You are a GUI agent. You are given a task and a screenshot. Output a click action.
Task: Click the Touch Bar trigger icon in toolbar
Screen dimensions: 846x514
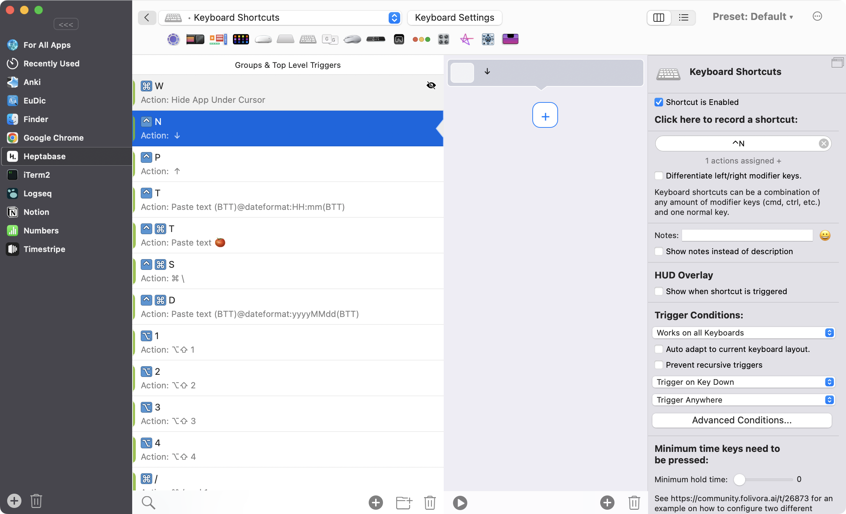click(195, 39)
